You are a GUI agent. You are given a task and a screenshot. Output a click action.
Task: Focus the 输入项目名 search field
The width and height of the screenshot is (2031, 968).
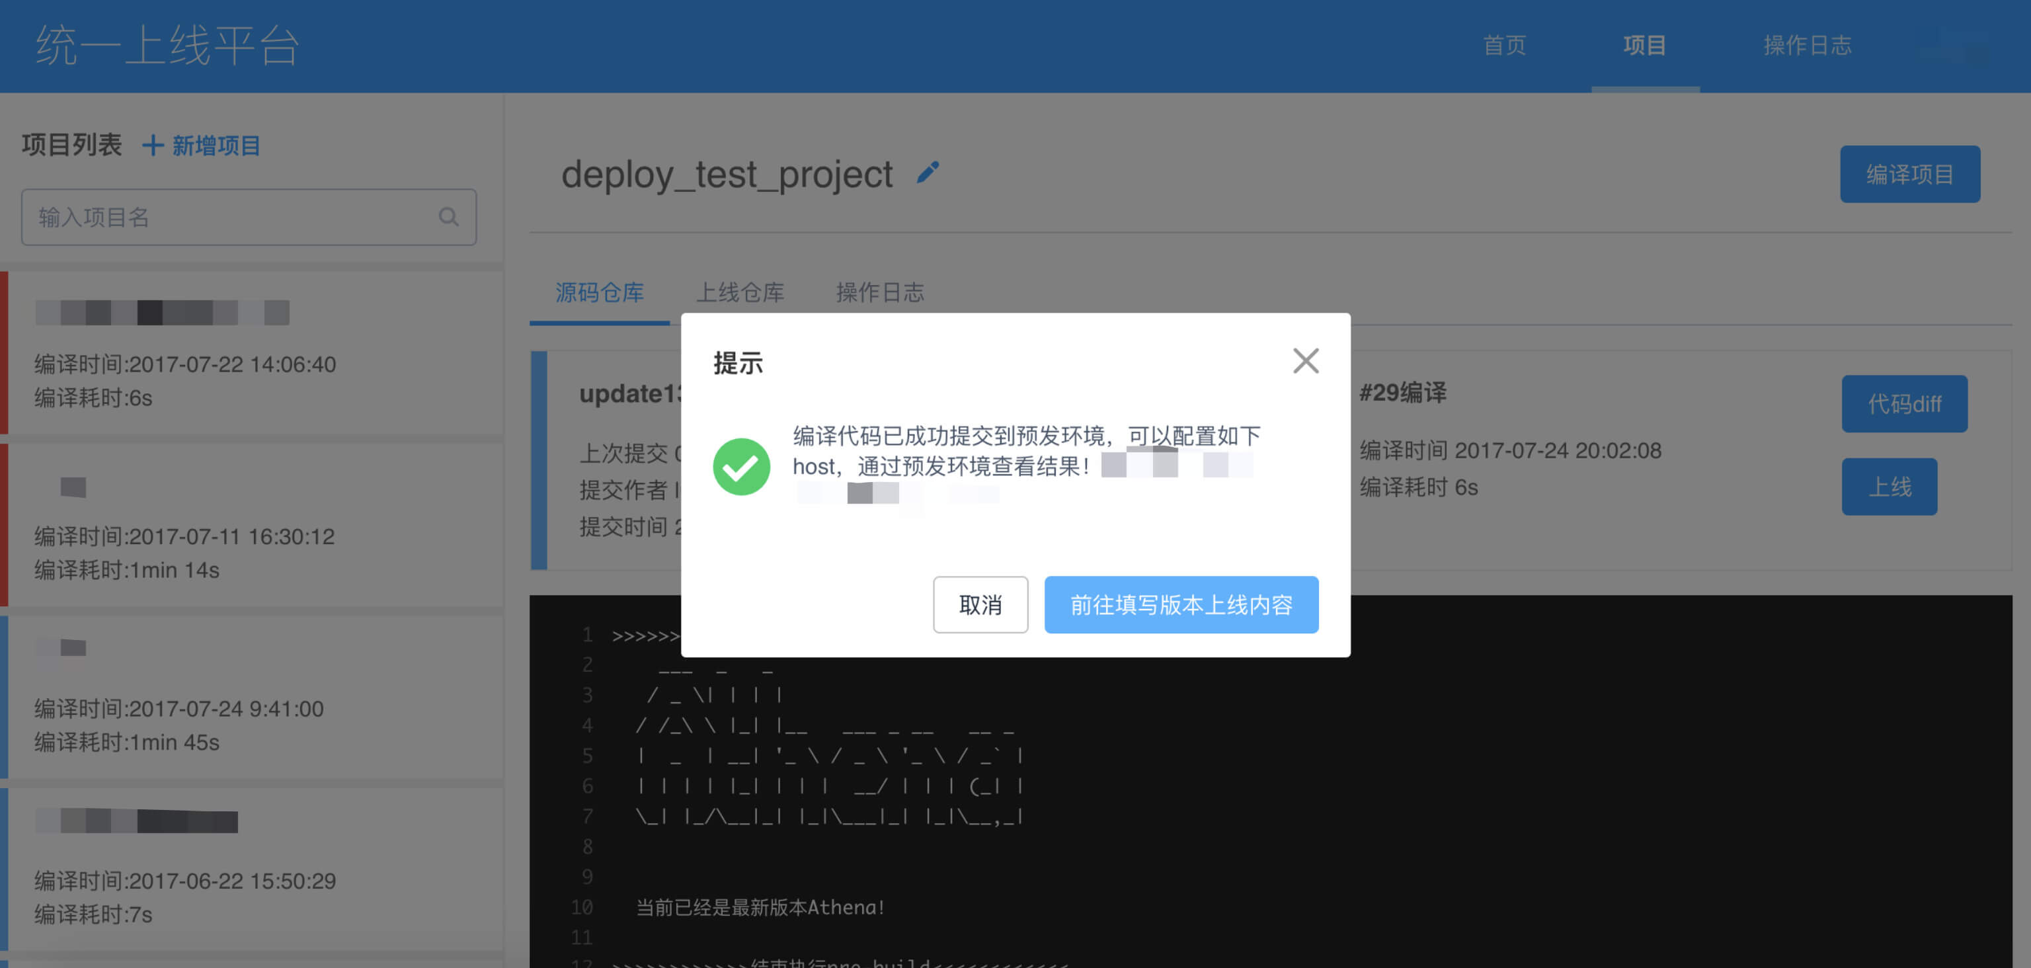coord(229,217)
